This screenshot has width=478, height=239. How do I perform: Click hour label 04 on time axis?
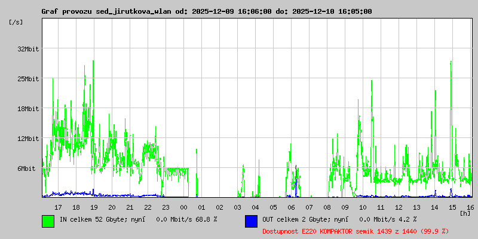255,207
